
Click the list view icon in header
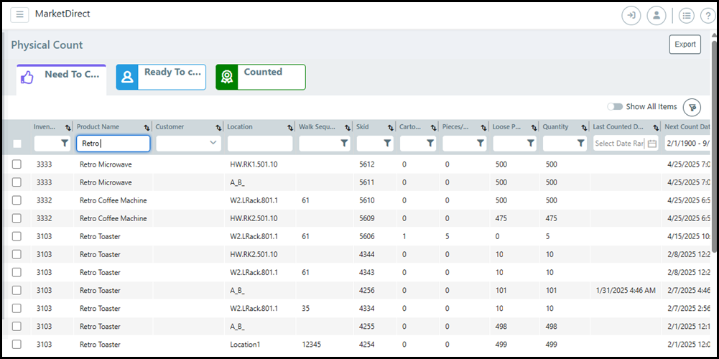pos(686,16)
